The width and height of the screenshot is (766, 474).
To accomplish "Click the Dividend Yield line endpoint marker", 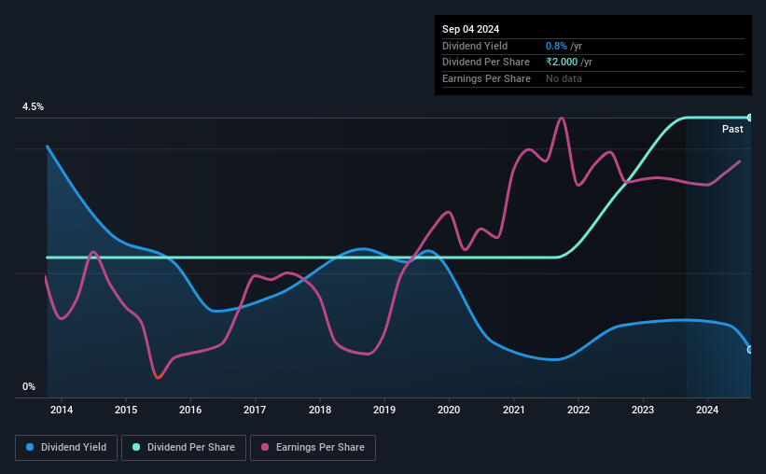I will (749, 349).
